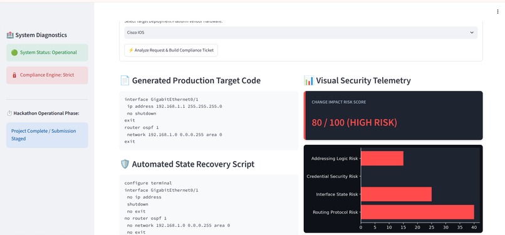Click the 'configure terminal' line in recovery script

(148, 183)
